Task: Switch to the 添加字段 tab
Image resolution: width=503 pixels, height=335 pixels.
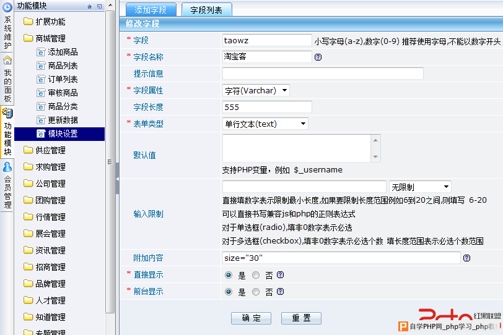Action: [x=151, y=10]
